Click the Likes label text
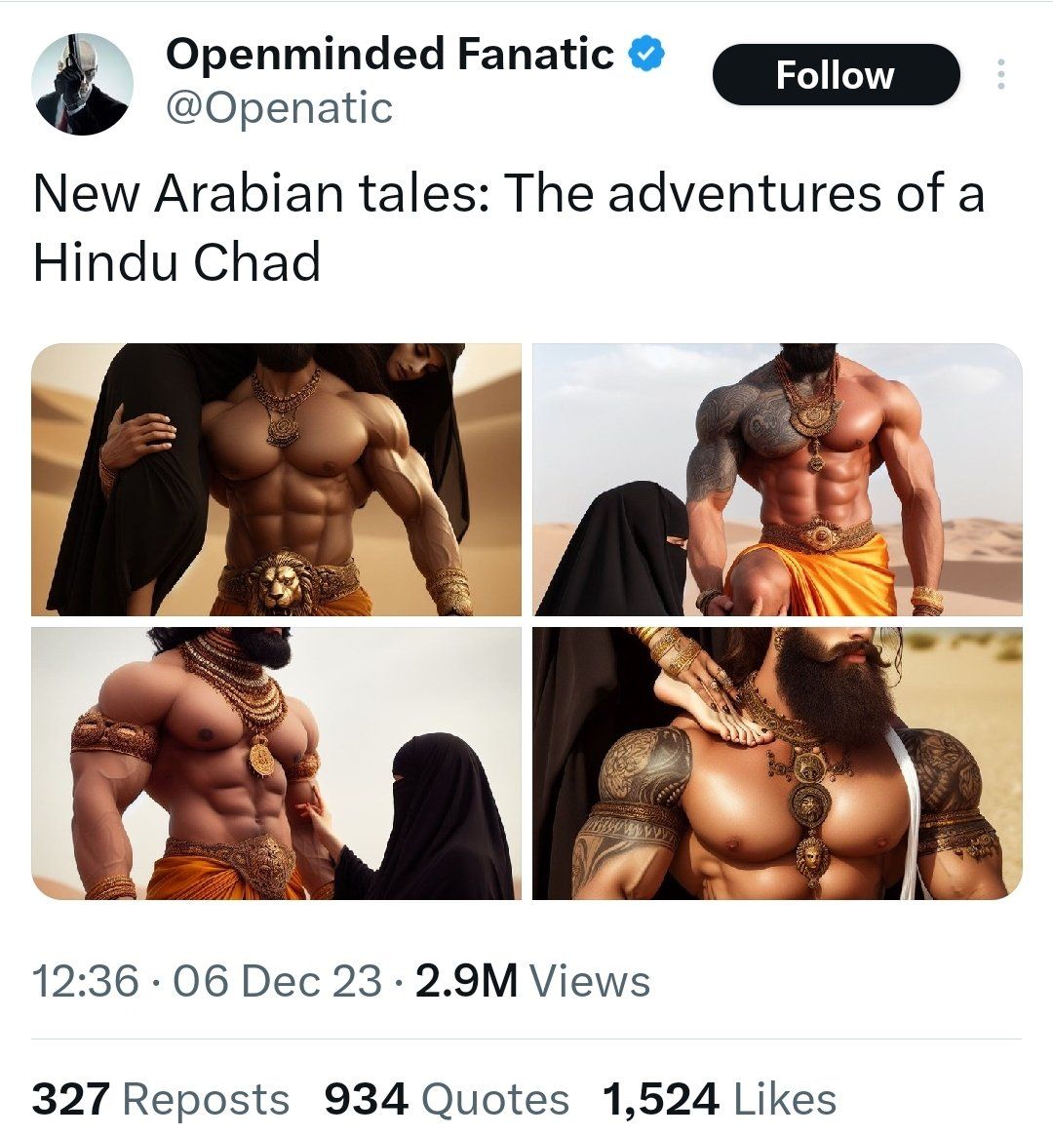 [786, 1098]
